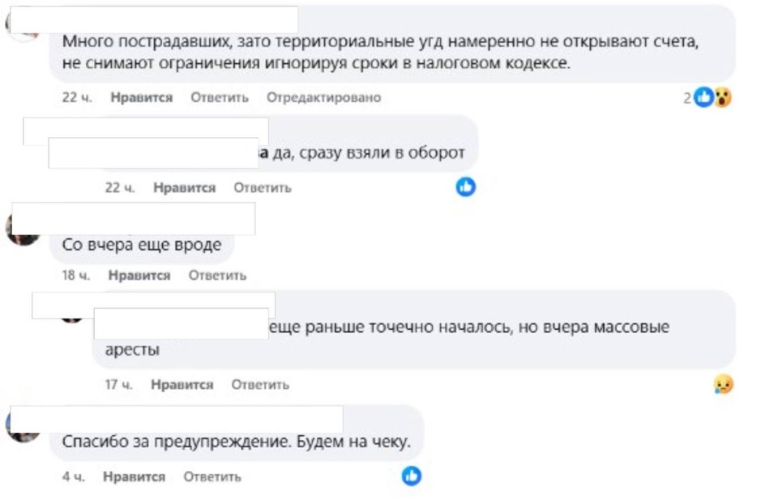Click Нравится under 'Со вчера еще вроде'

coord(139,276)
